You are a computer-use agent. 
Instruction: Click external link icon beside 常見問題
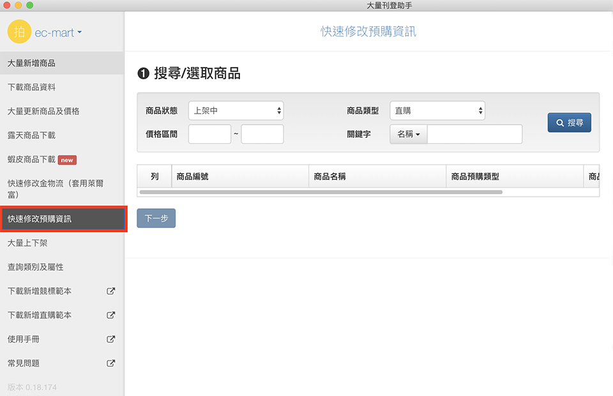pos(110,363)
